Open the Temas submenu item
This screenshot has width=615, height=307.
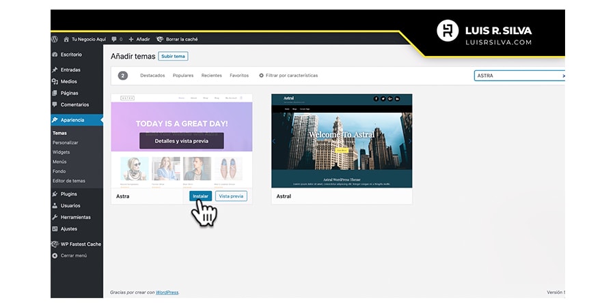[59, 133]
